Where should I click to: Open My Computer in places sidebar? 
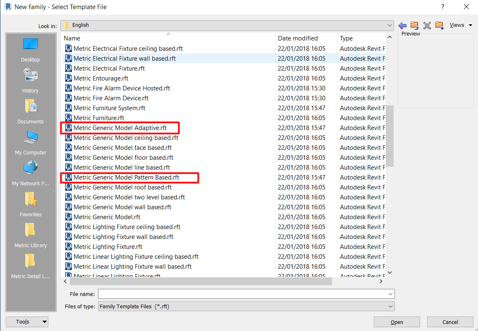click(31, 143)
